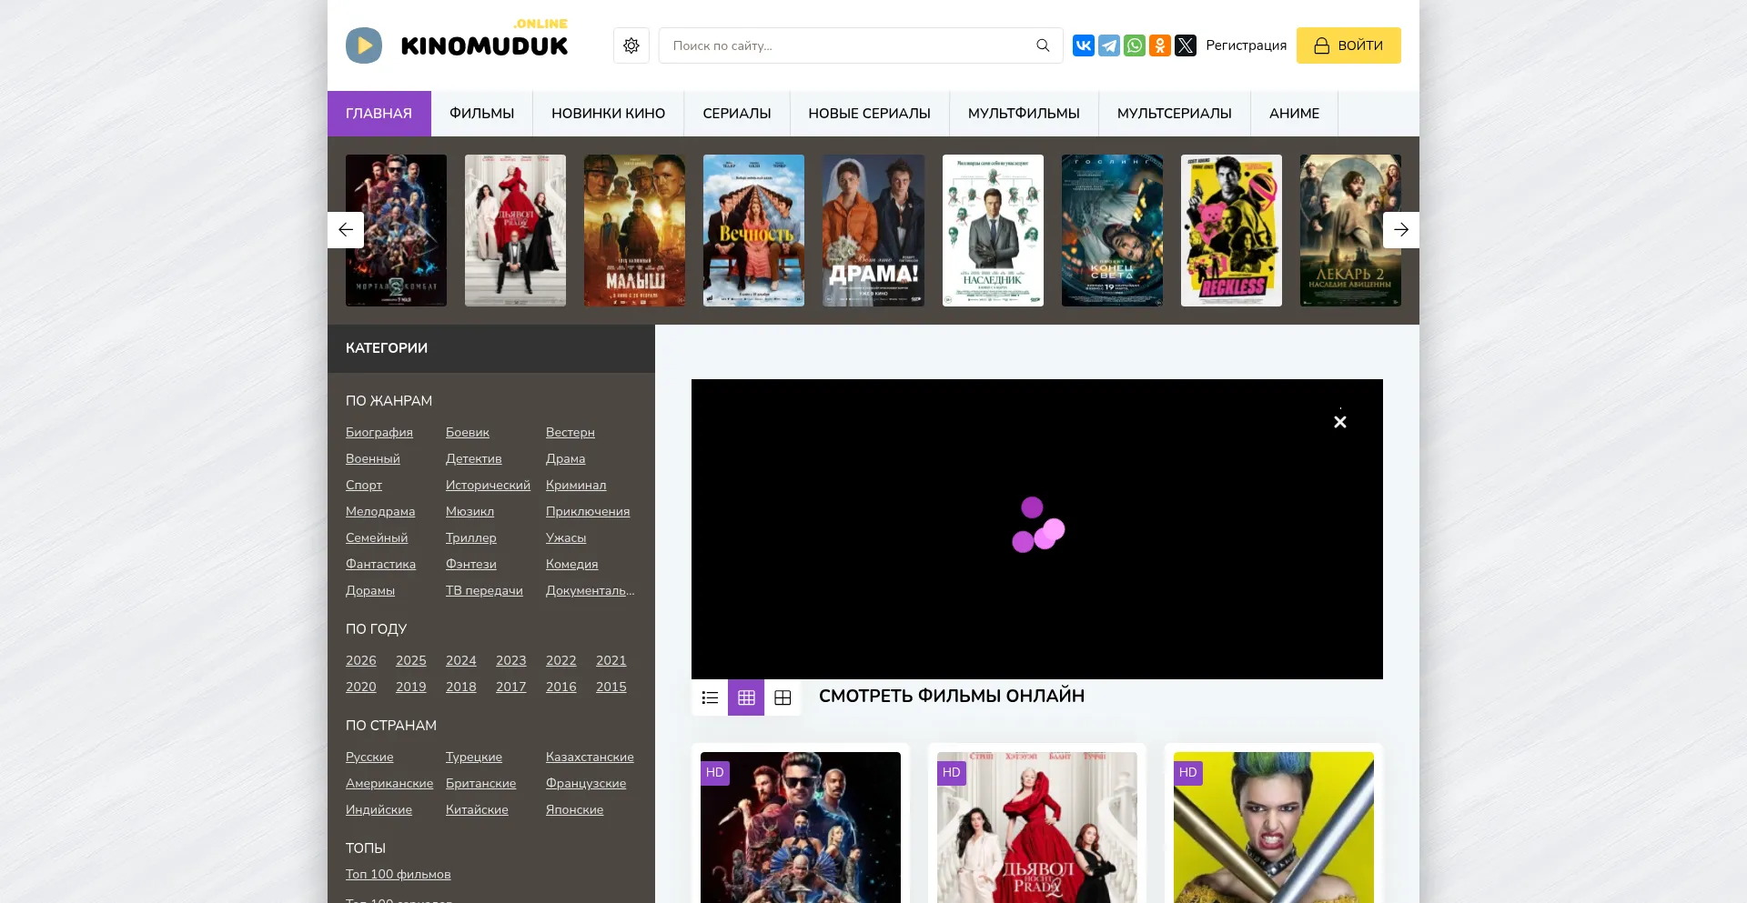
Task: Open the VK social icon
Action: coord(1084,45)
